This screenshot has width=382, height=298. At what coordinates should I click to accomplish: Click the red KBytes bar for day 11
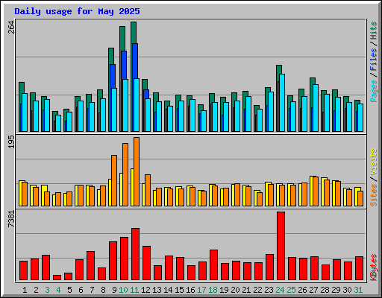(135, 254)
